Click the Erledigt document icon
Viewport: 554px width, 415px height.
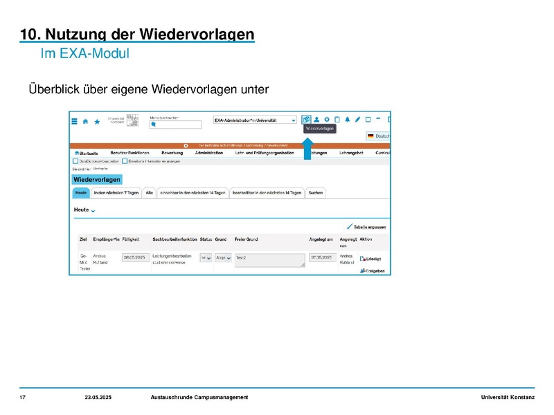pyautogui.click(x=362, y=259)
